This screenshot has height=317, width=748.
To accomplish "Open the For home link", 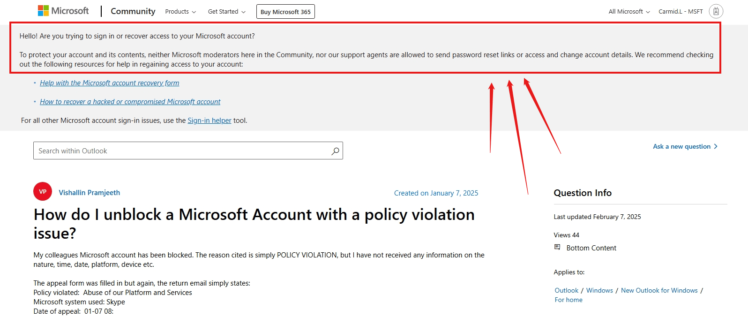I will (568, 300).
